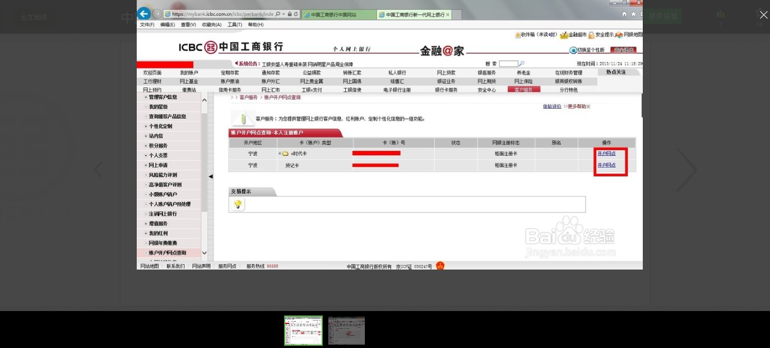The width and height of the screenshot is (770, 348).
Task: Click the browser back arrow button
Action: 144,13
